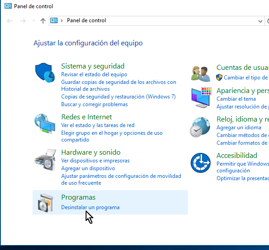
Task: Click the Sistema y seguridad shield icon
Action: [x=45, y=73]
